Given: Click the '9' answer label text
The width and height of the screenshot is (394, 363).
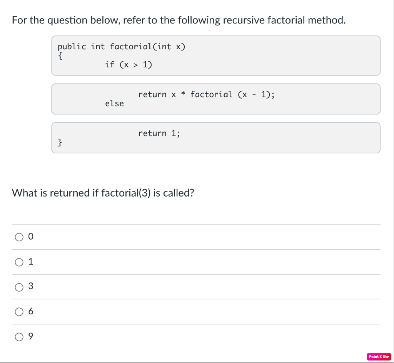Looking at the screenshot, I should click(31, 336).
